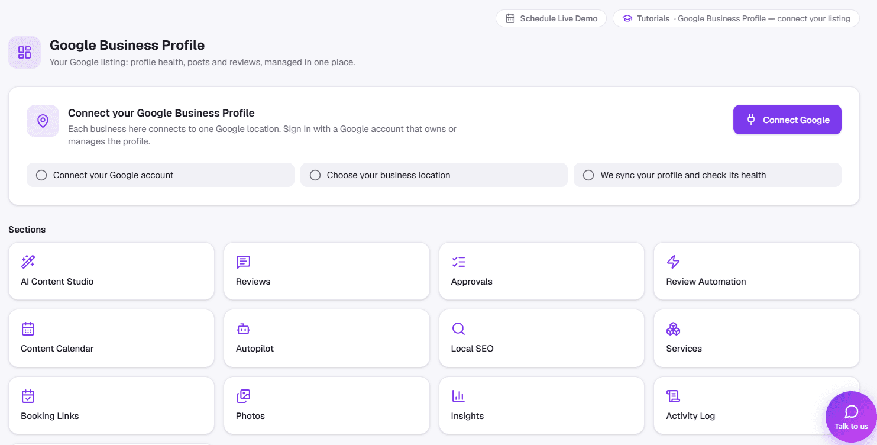Click the Content Calendar icon
The image size is (877, 445).
pyautogui.click(x=28, y=328)
